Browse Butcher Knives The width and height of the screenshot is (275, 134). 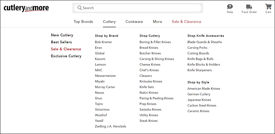[x=150, y=53]
